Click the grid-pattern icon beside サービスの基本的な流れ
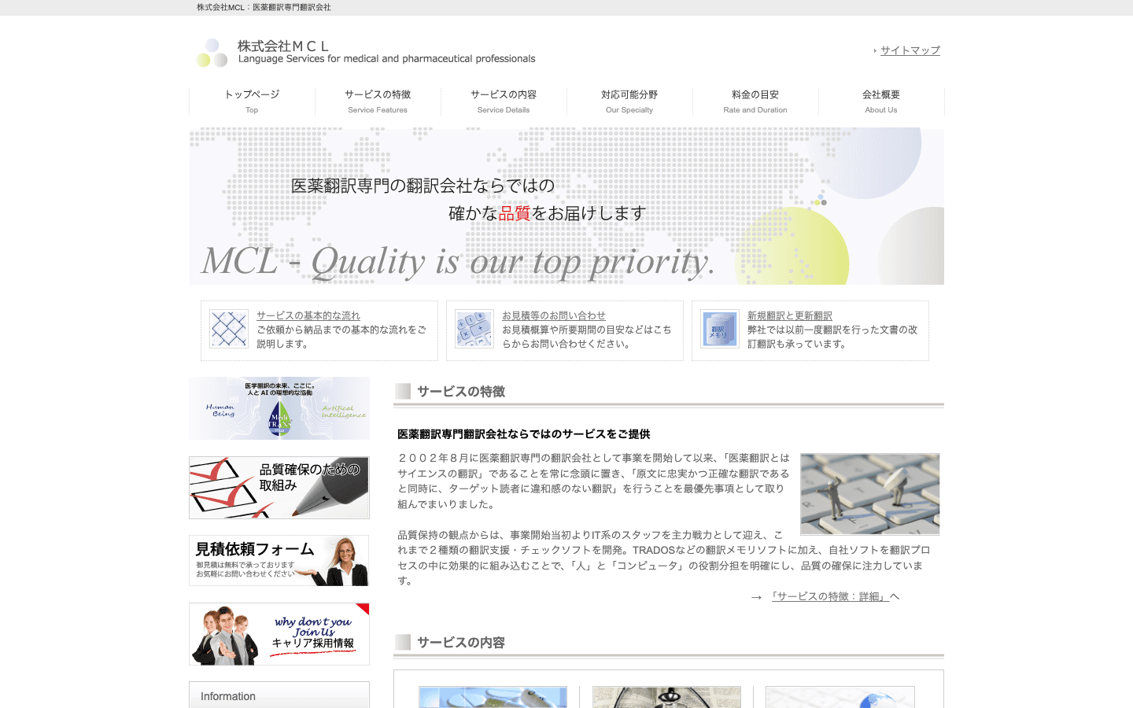 click(x=229, y=329)
